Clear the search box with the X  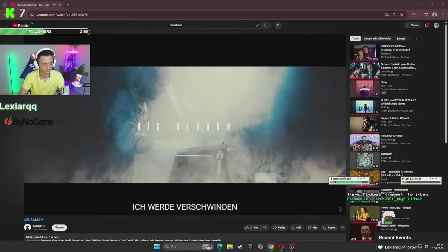point(258,25)
